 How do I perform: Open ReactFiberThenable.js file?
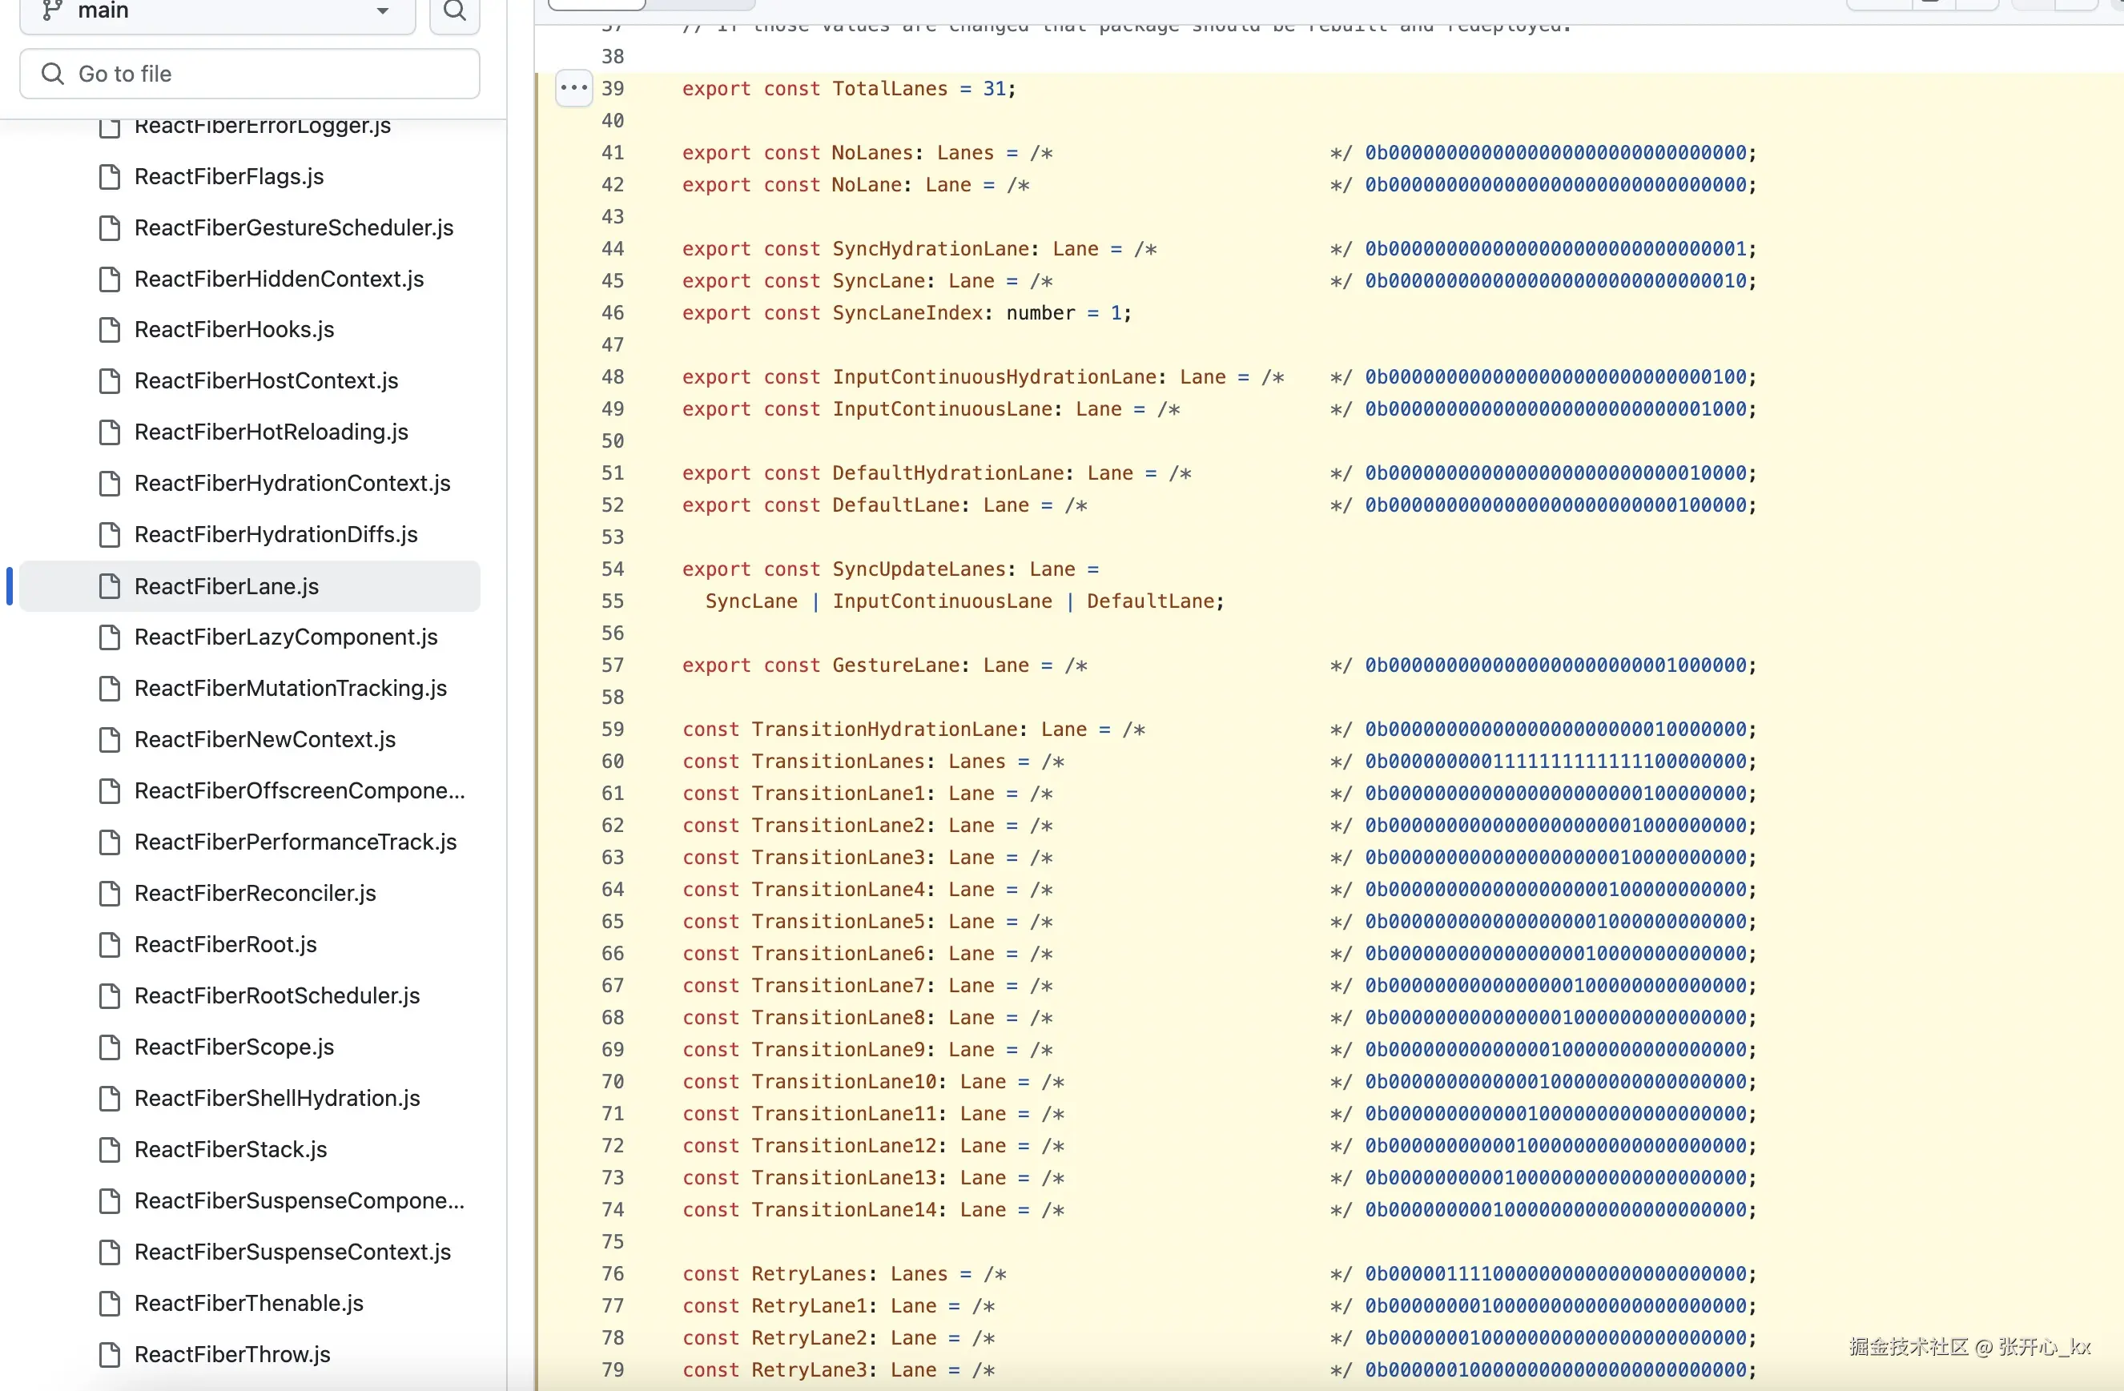pyautogui.click(x=249, y=1304)
